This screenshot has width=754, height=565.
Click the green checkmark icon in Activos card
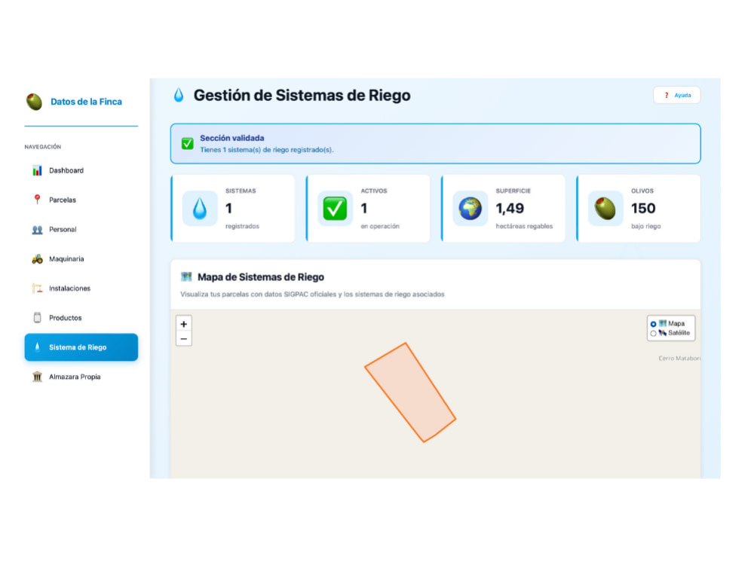point(335,209)
